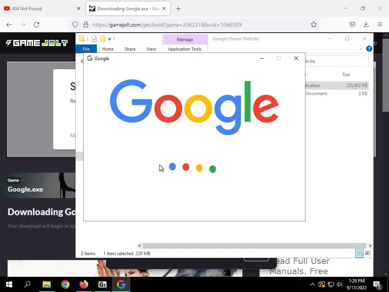Open the tracking protection shield icon

(x=75, y=24)
